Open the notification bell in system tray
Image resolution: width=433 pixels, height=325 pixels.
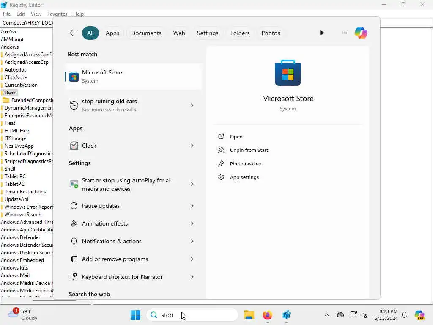pos(404,315)
